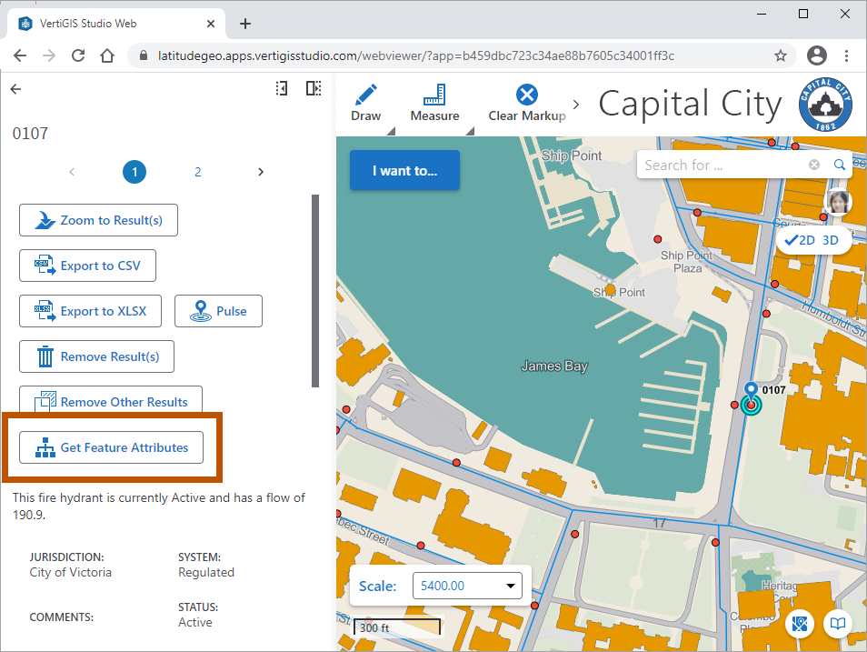Open the 'I want to...' menu
Viewport: 867px width, 652px height.
pyautogui.click(x=404, y=170)
